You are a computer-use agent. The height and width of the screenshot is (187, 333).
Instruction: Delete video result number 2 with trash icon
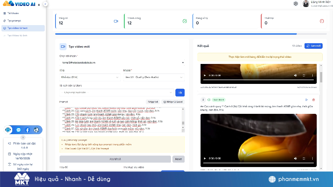point(314,100)
